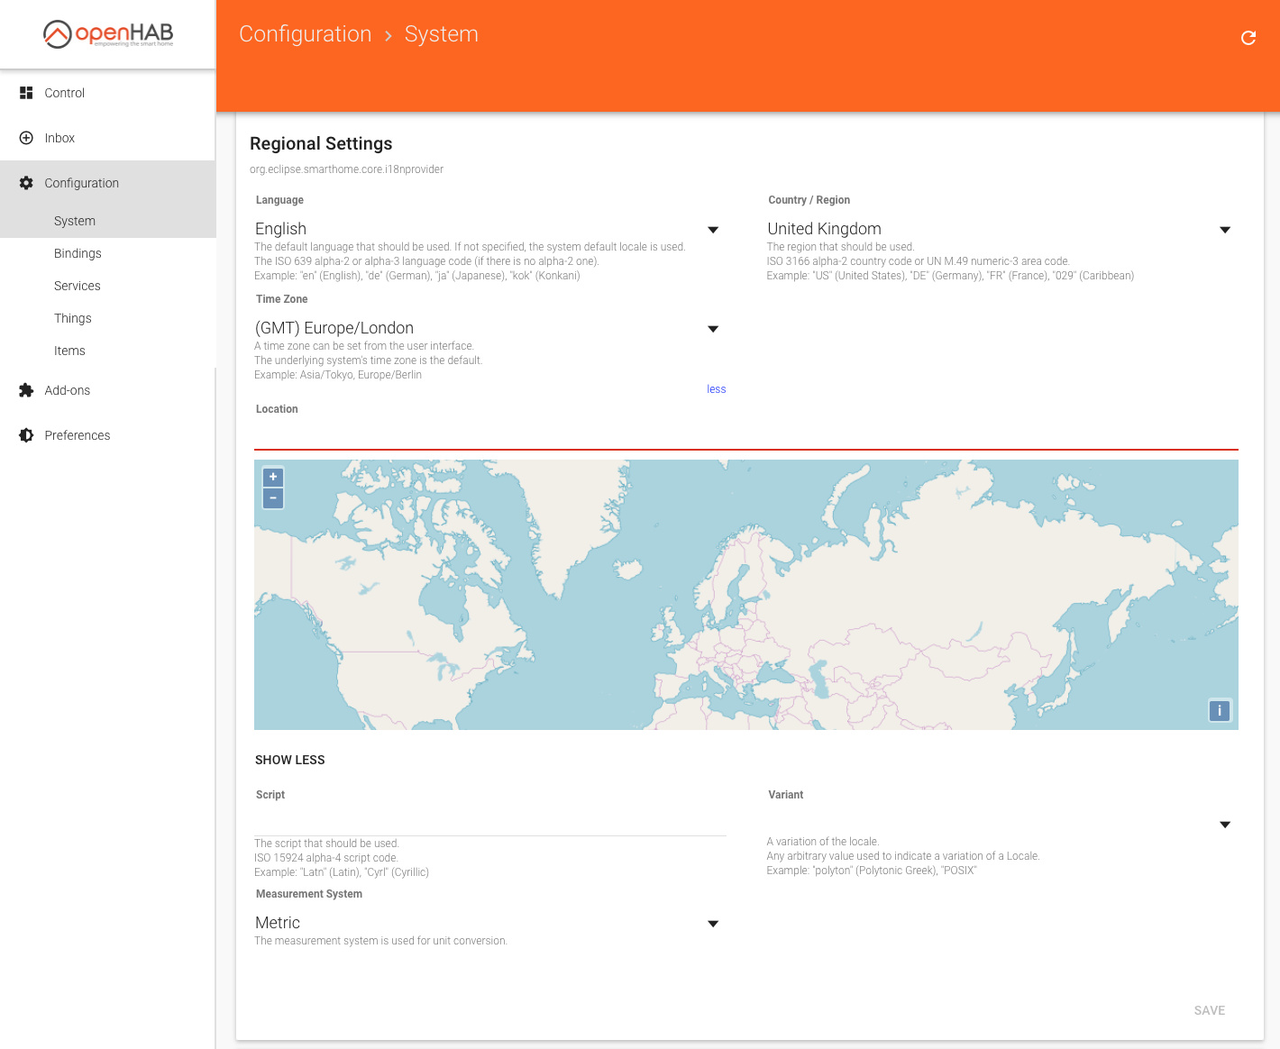Open the map attribution info icon
Image resolution: width=1280 pixels, height=1049 pixels.
[x=1219, y=711]
